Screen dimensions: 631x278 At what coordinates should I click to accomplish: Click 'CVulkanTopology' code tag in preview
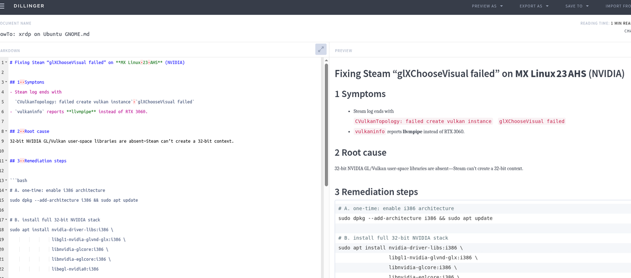[423, 121]
